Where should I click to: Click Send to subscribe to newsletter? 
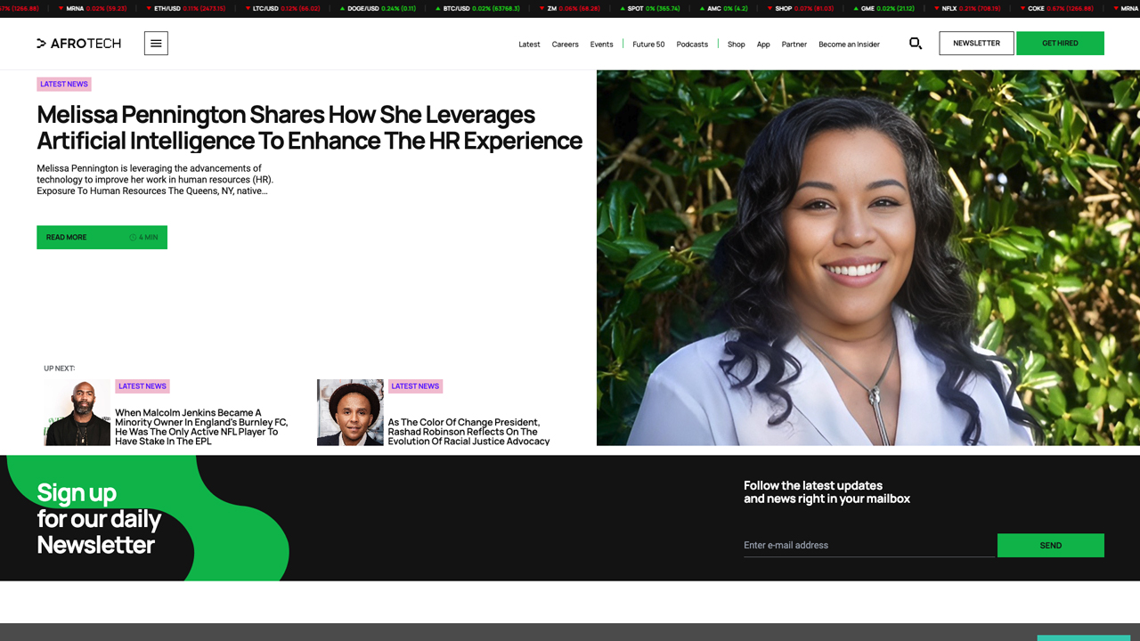pyautogui.click(x=1051, y=546)
